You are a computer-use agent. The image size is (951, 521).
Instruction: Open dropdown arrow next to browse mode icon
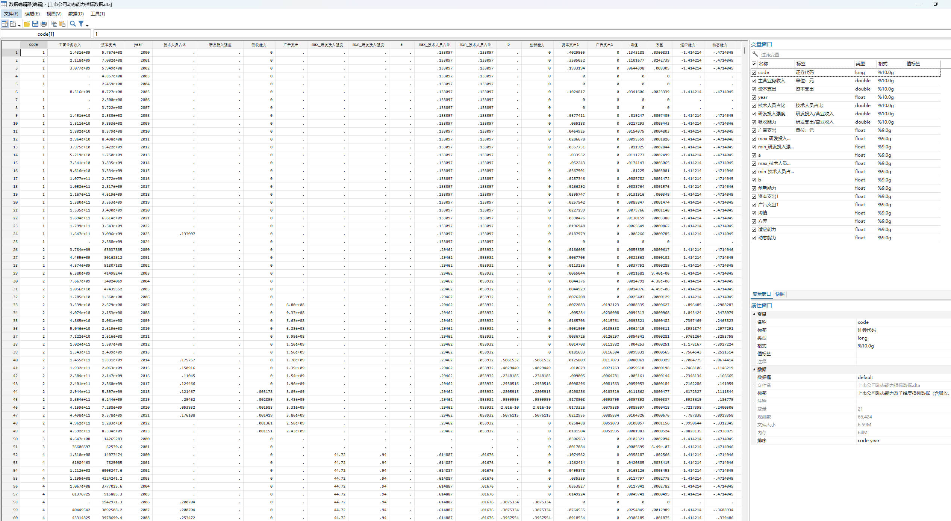pos(19,25)
